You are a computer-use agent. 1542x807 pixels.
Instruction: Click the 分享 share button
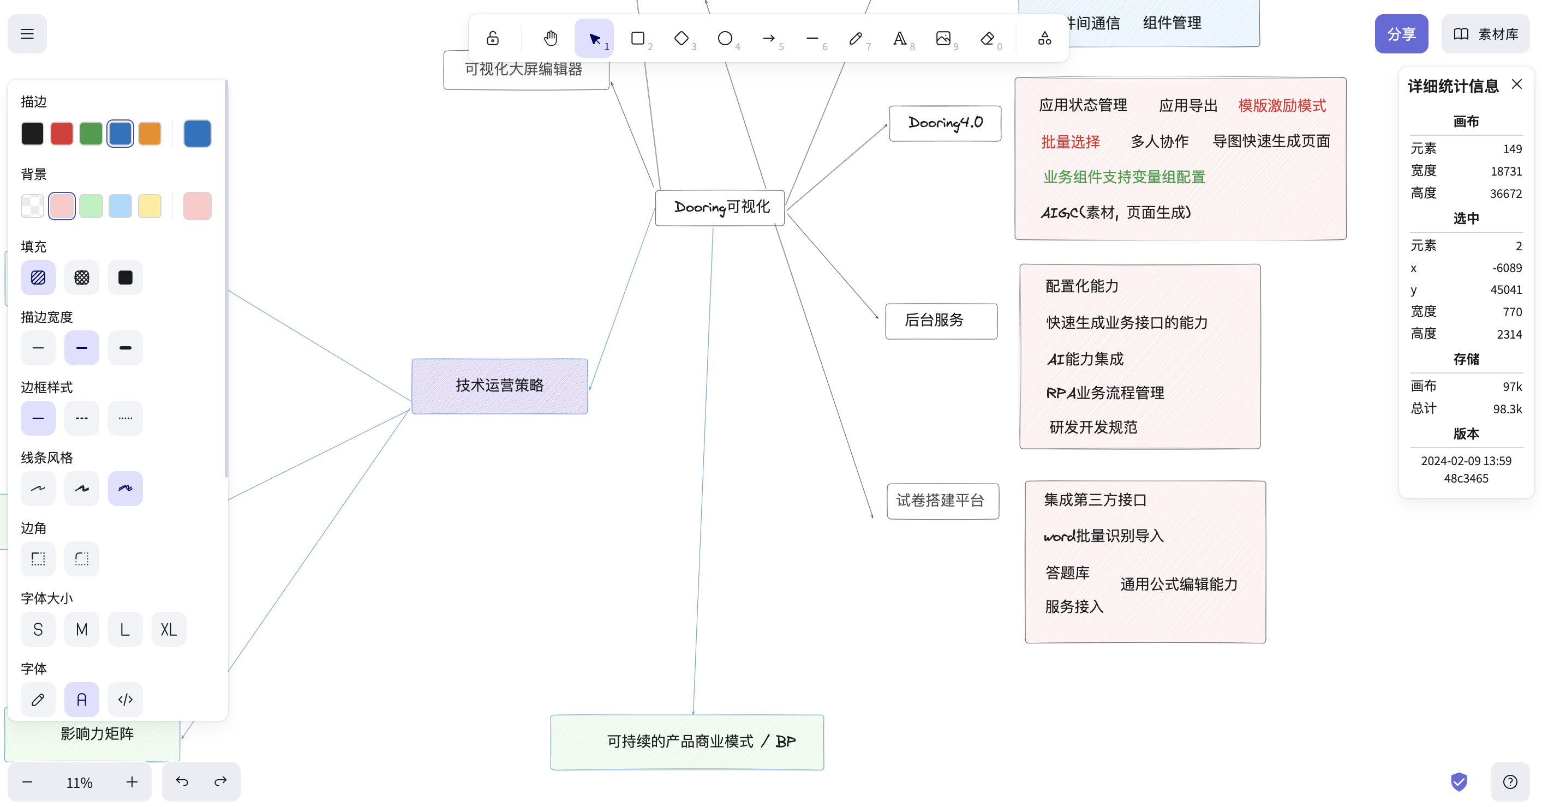point(1401,33)
